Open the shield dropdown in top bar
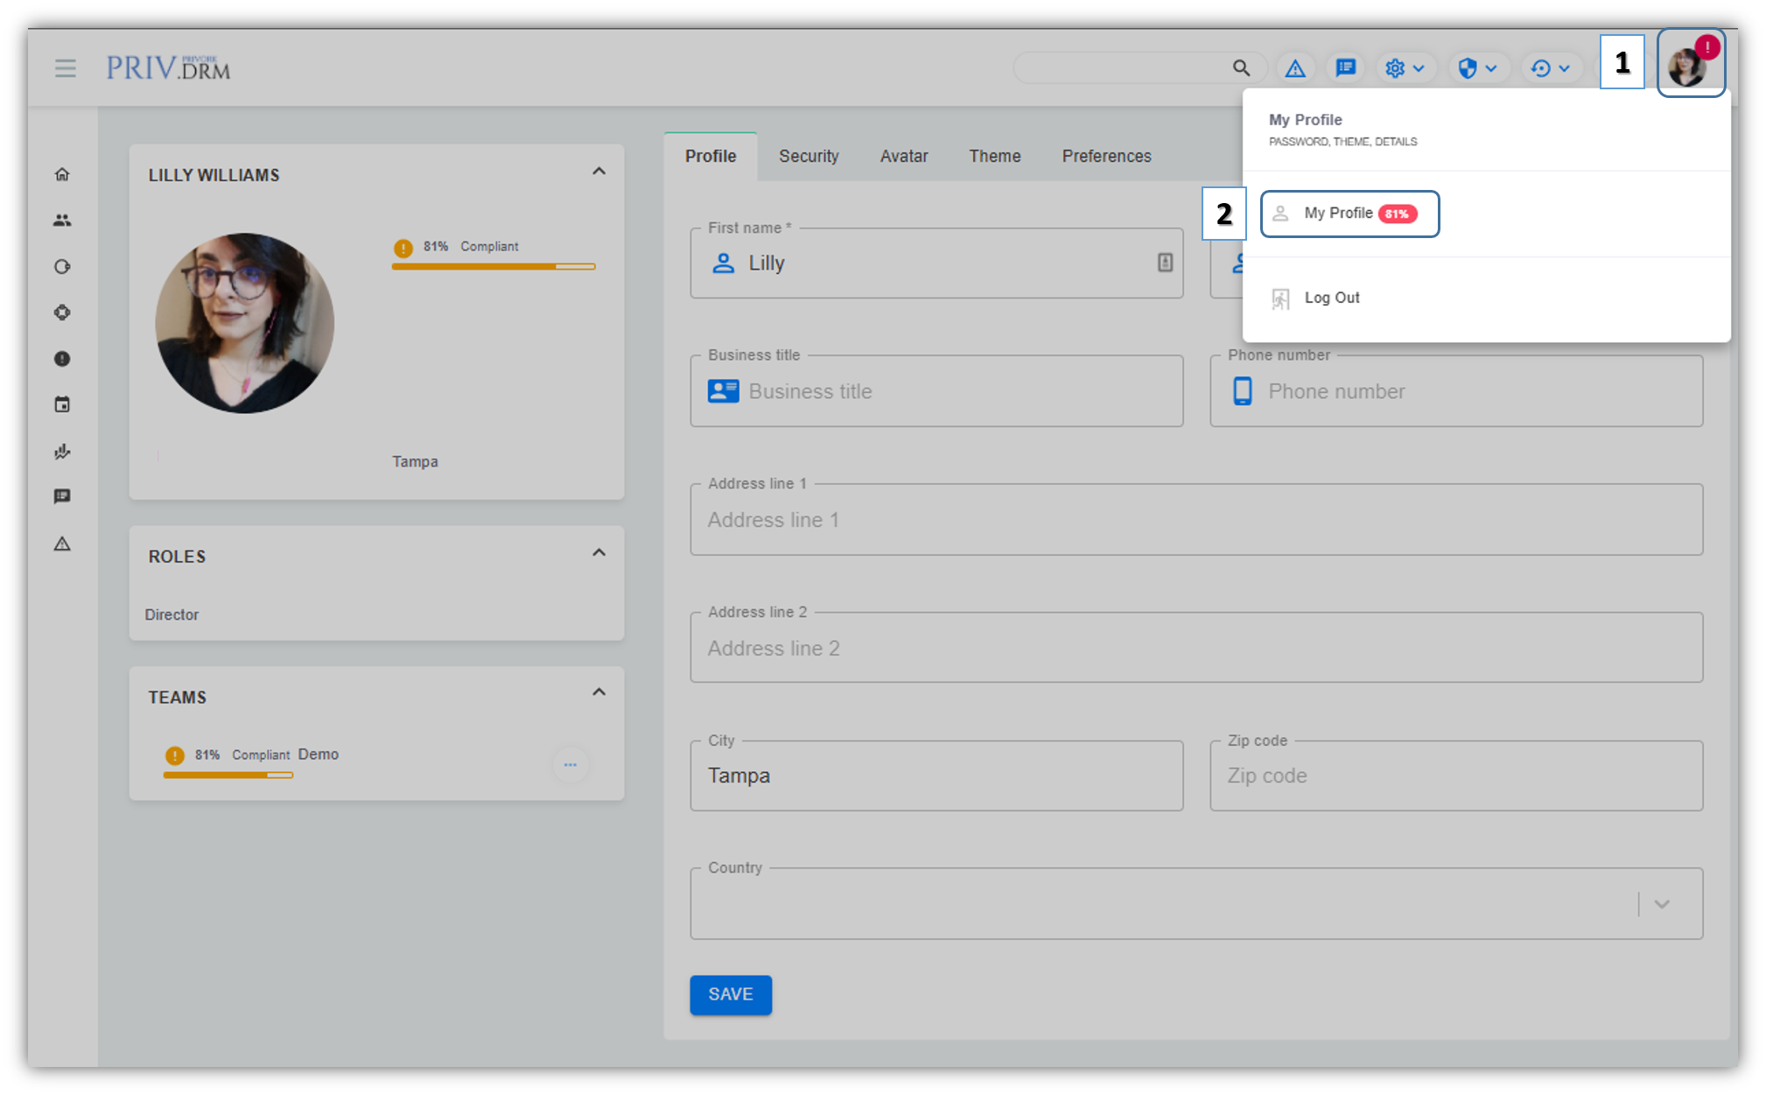 click(x=1477, y=68)
